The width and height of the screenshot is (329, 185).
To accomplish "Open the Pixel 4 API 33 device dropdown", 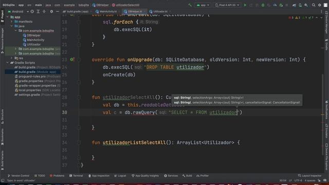I will (x=227, y=5).
